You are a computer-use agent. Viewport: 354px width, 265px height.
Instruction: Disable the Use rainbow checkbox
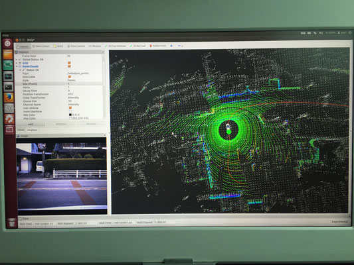[x=70, y=108]
